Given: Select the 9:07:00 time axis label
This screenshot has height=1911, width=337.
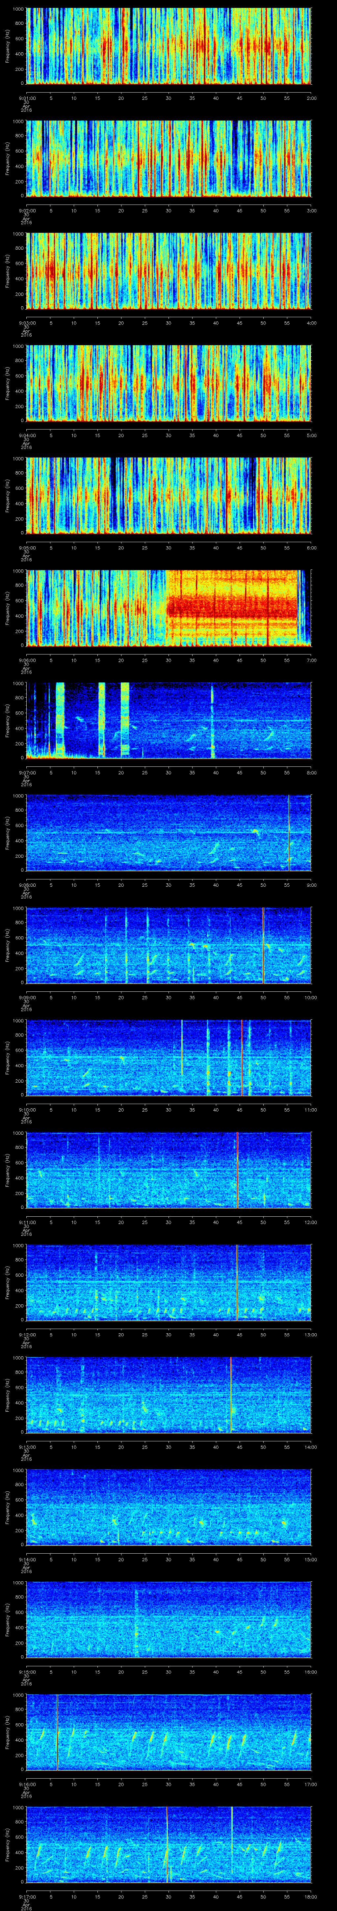Looking at the screenshot, I should click(27, 772).
